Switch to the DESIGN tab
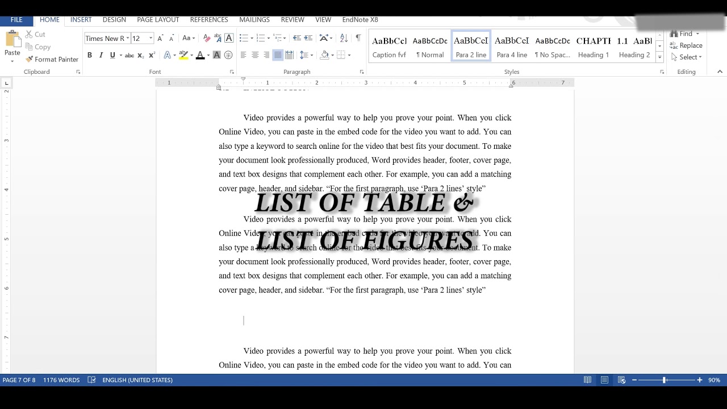Screen dimensions: 727x409 (x=114, y=20)
